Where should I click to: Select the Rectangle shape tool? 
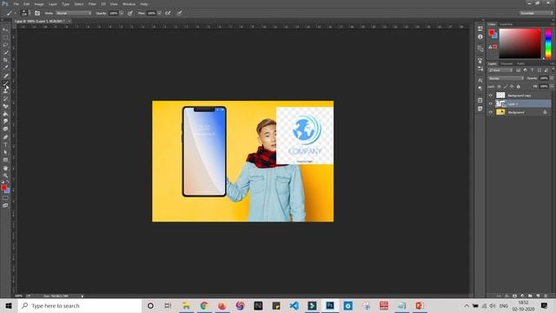coord(5,160)
